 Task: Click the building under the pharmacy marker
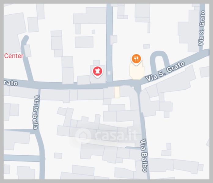coord(98,74)
